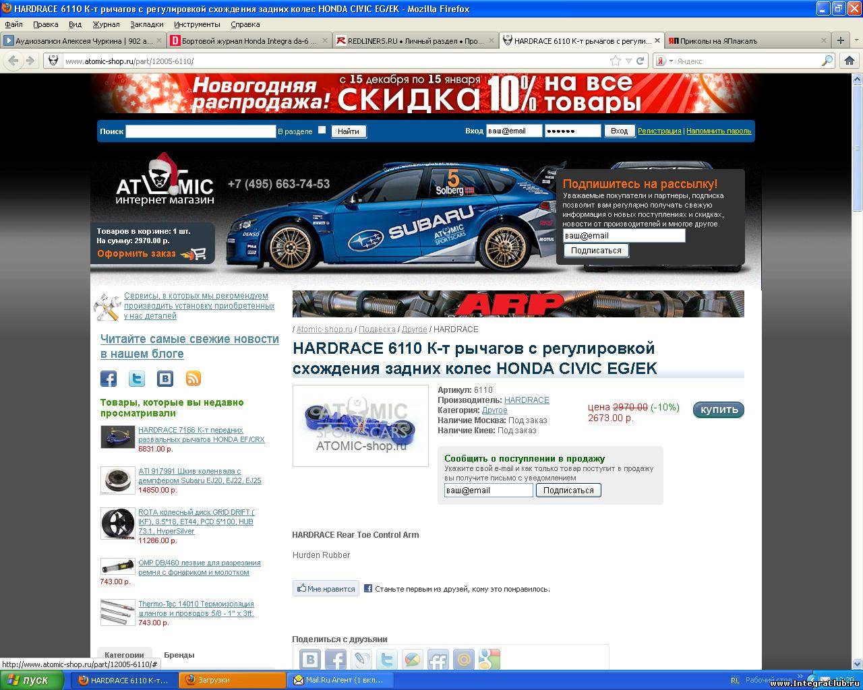The image size is (863, 690).
Task: Click the Регистрация link
Action: coord(659,131)
